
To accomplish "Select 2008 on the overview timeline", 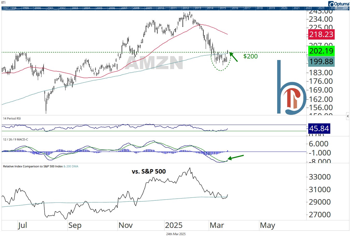I will pyautogui.click(x=136, y=8).
